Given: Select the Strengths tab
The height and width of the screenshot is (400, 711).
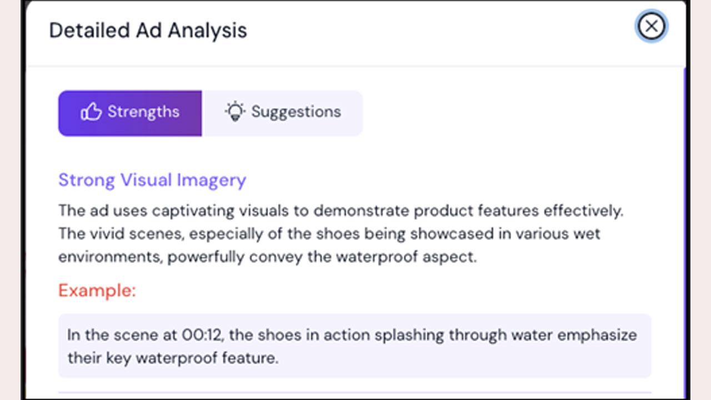Looking at the screenshot, I should 130,113.
